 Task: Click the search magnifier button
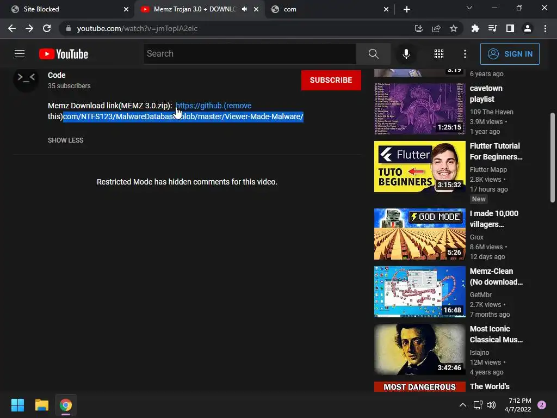point(373,54)
